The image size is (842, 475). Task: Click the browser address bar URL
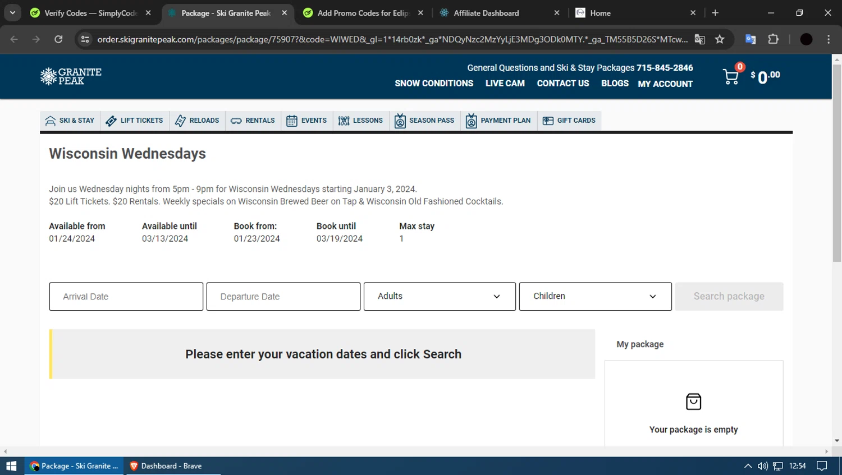(x=392, y=39)
